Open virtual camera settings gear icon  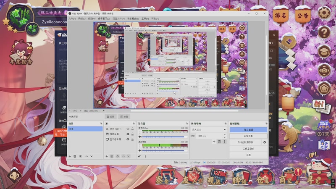click(265, 142)
